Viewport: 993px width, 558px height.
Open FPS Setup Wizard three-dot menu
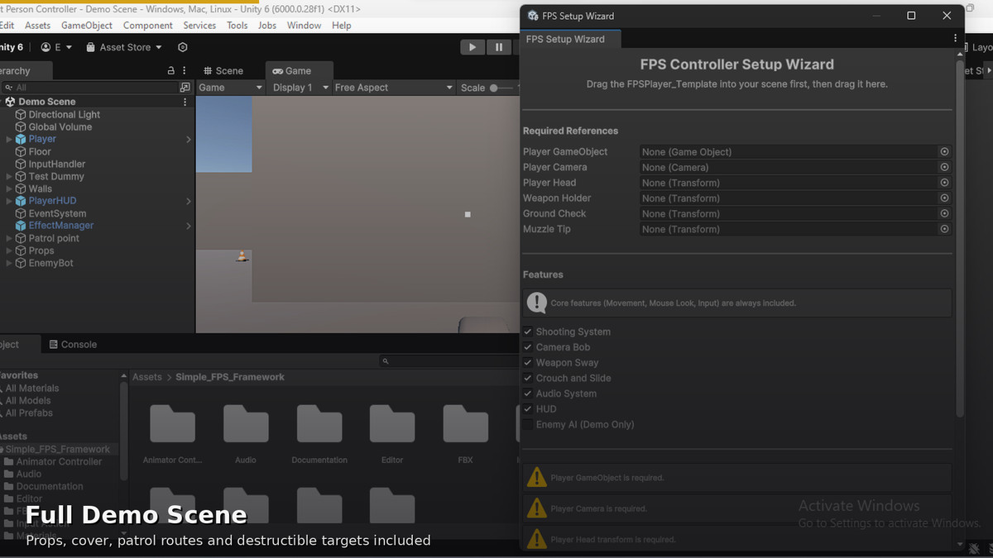pos(955,38)
